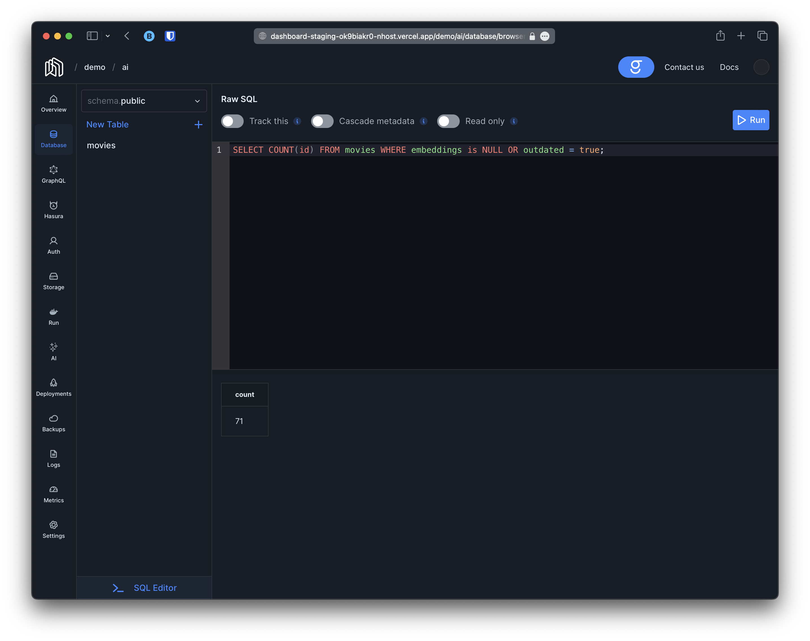The height and width of the screenshot is (641, 810).
Task: Click the Nhost logo icon
Action: point(54,67)
